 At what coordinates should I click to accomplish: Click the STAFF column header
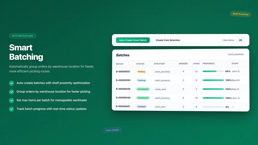(x=235, y=63)
